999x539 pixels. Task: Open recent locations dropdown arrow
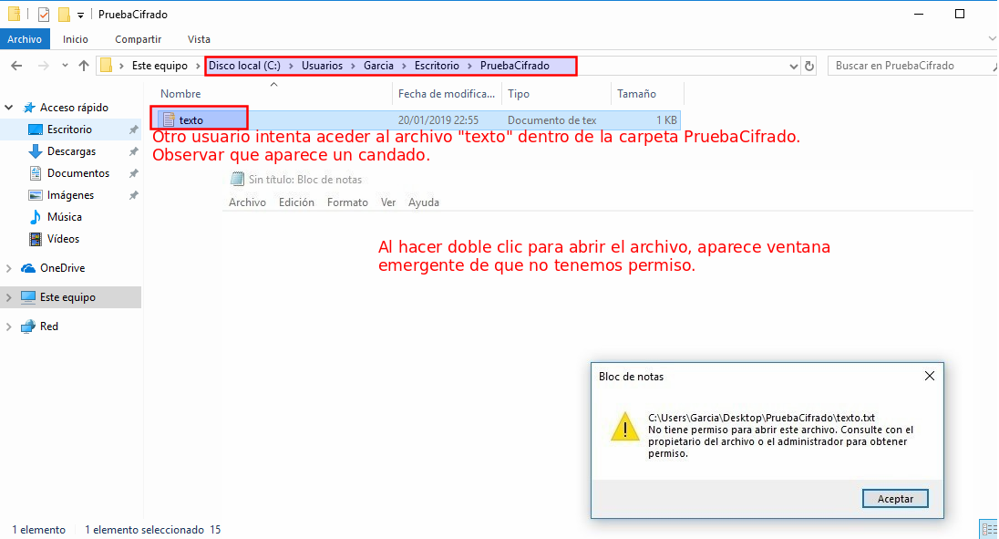click(x=65, y=66)
